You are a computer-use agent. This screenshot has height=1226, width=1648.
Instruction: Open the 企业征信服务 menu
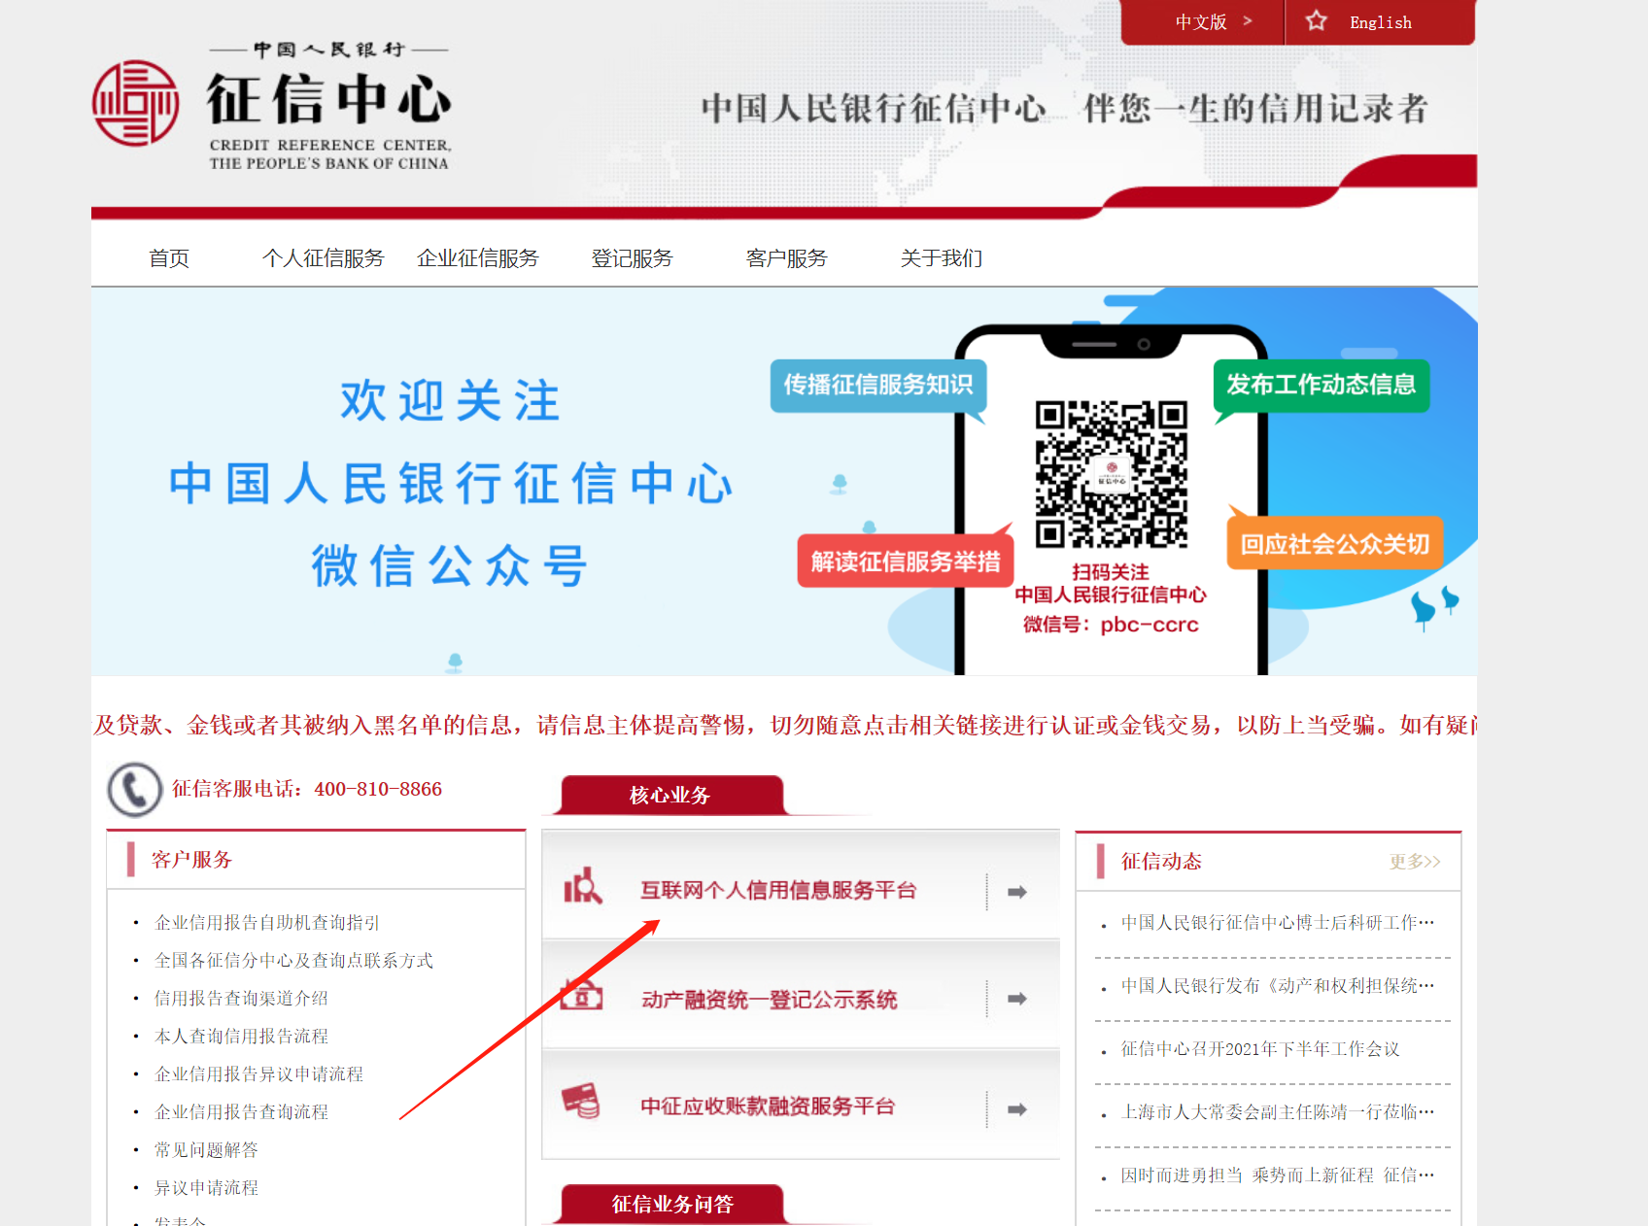pos(478,258)
